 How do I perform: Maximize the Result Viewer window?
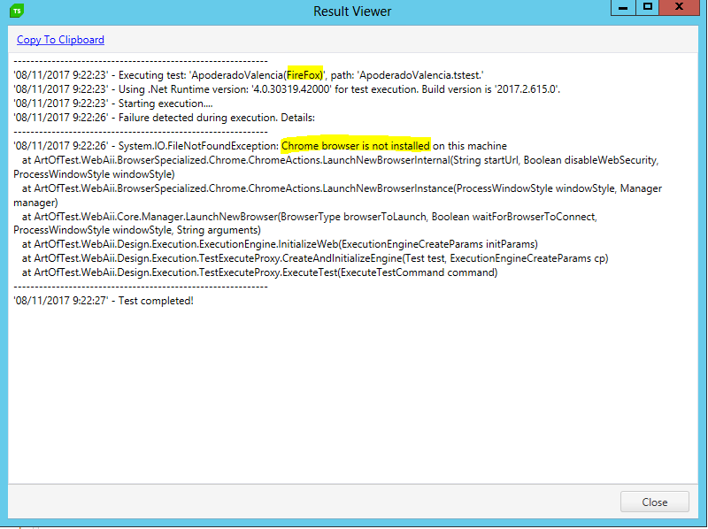coord(648,8)
